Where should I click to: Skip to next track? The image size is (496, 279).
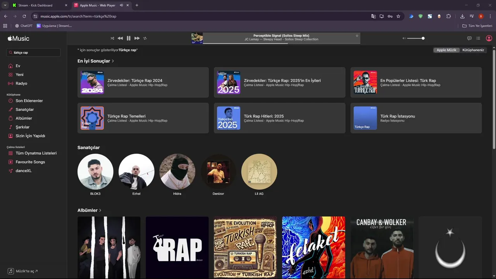(137, 38)
